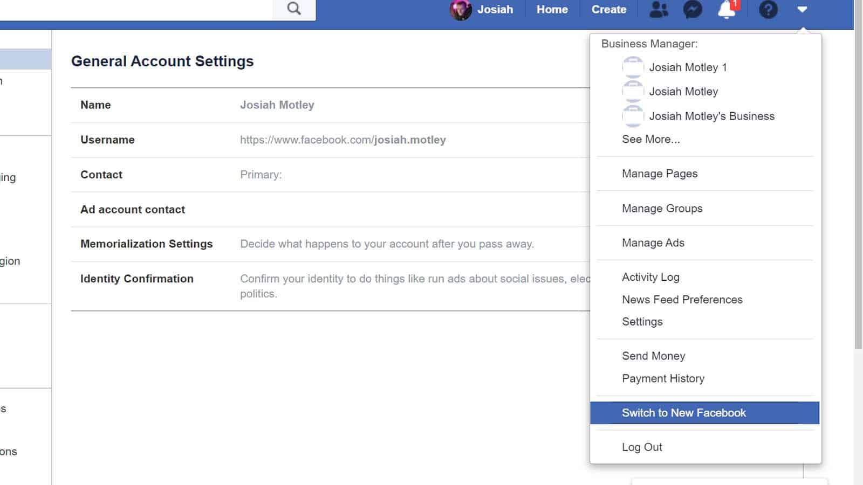Click the Josiah Motley business avatar icon
The width and height of the screenshot is (863, 485).
(633, 91)
